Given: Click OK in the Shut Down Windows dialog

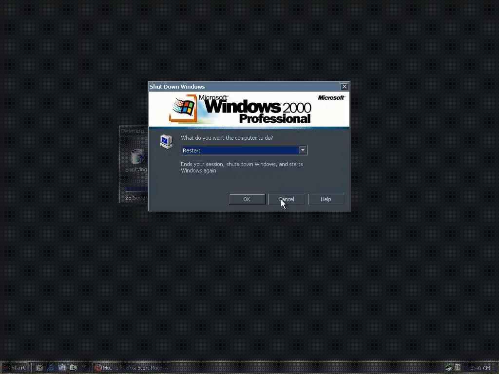Looking at the screenshot, I should coord(247,199).
